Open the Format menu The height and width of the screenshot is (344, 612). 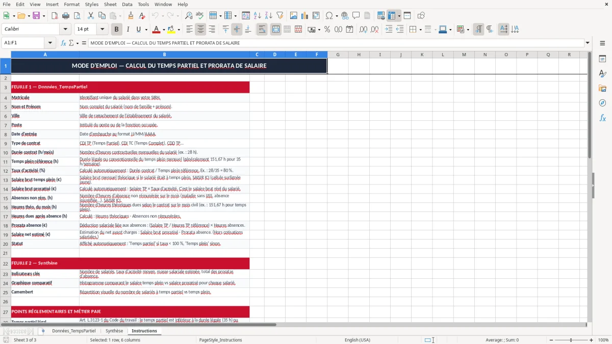click(71, 4)
